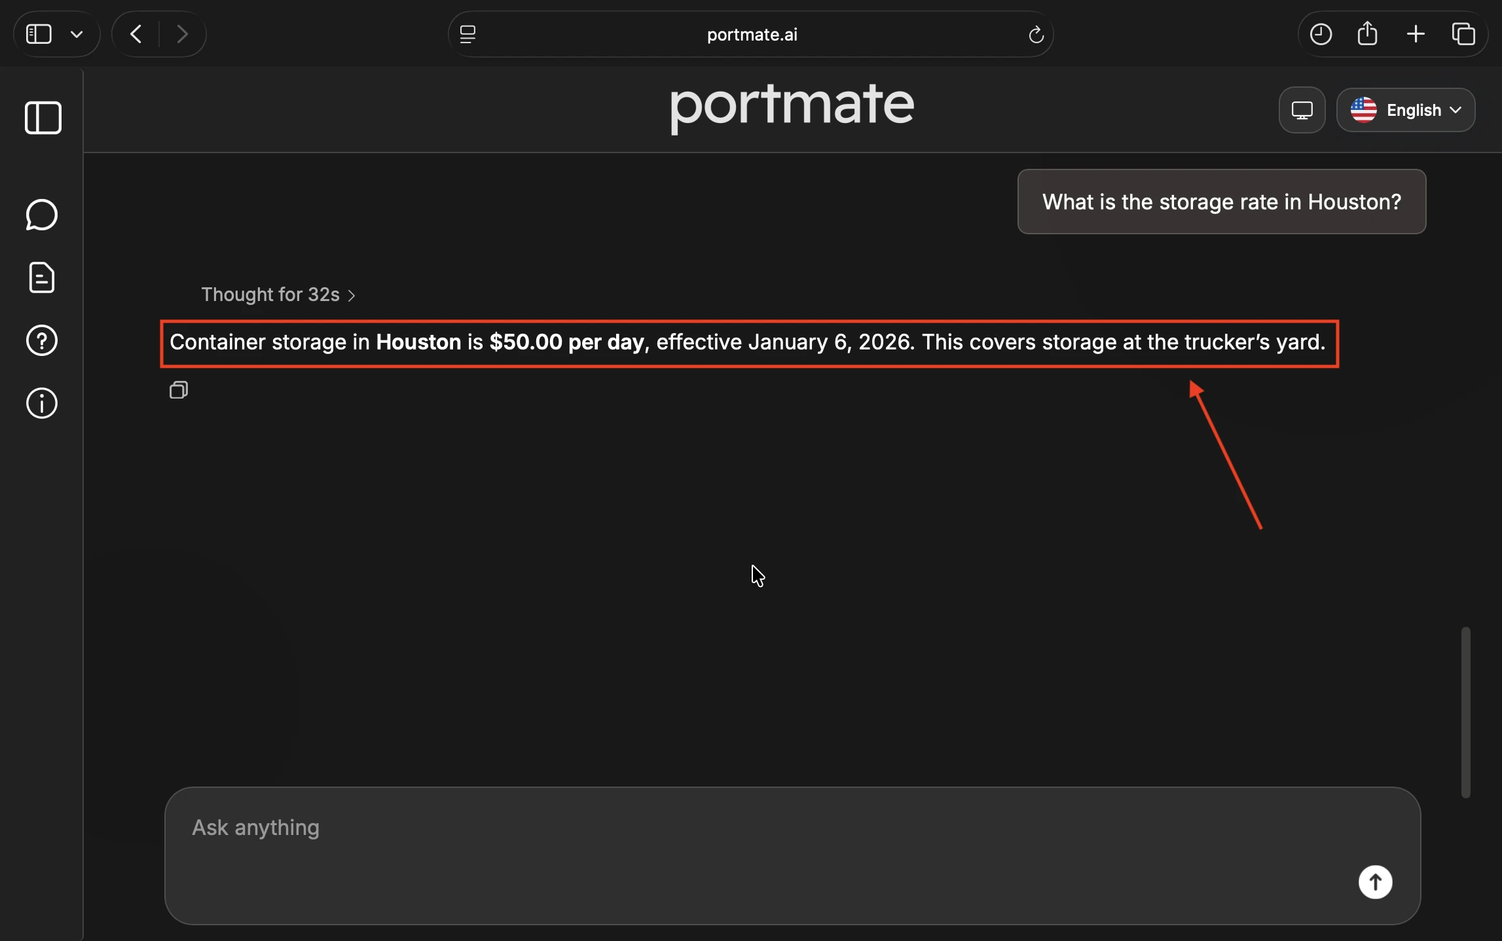Click the bold 'Houston' in the response

click(x=418, y=342)
